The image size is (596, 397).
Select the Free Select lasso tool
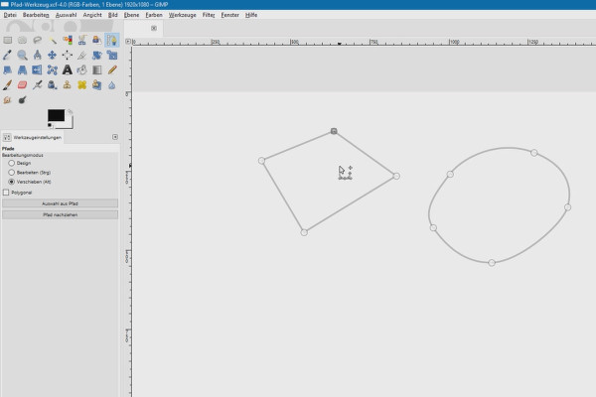38,41
